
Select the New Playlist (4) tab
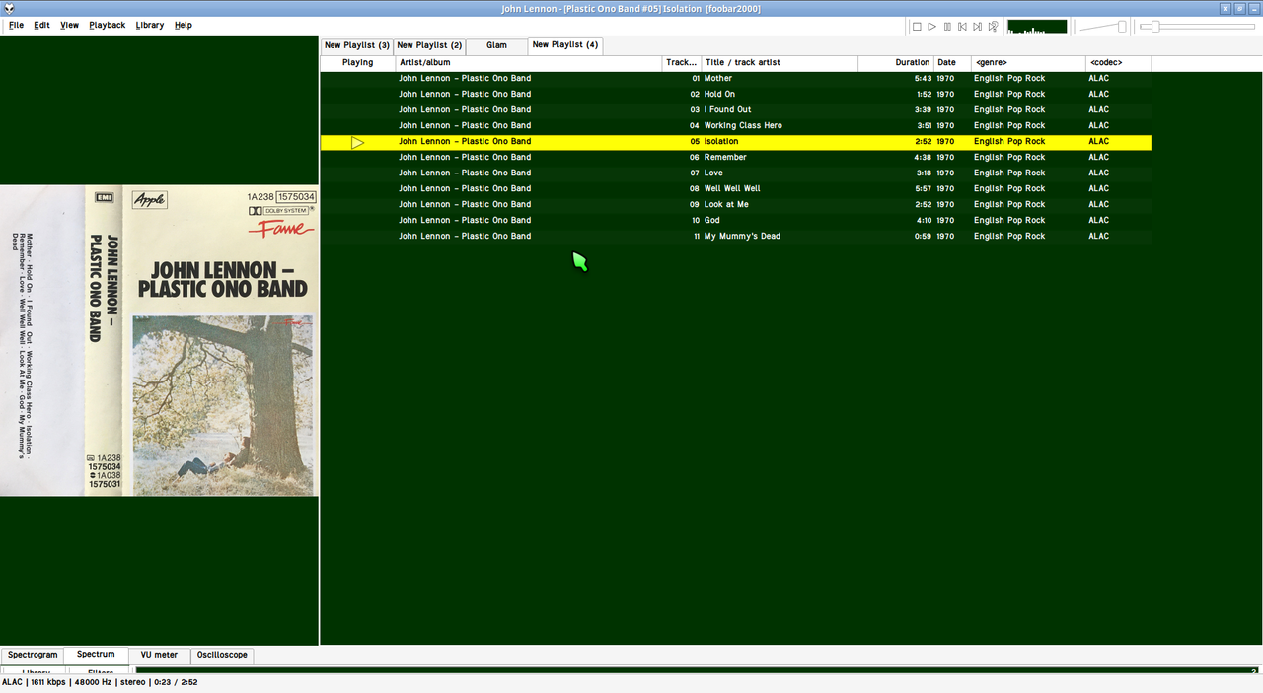pos(564,44)
